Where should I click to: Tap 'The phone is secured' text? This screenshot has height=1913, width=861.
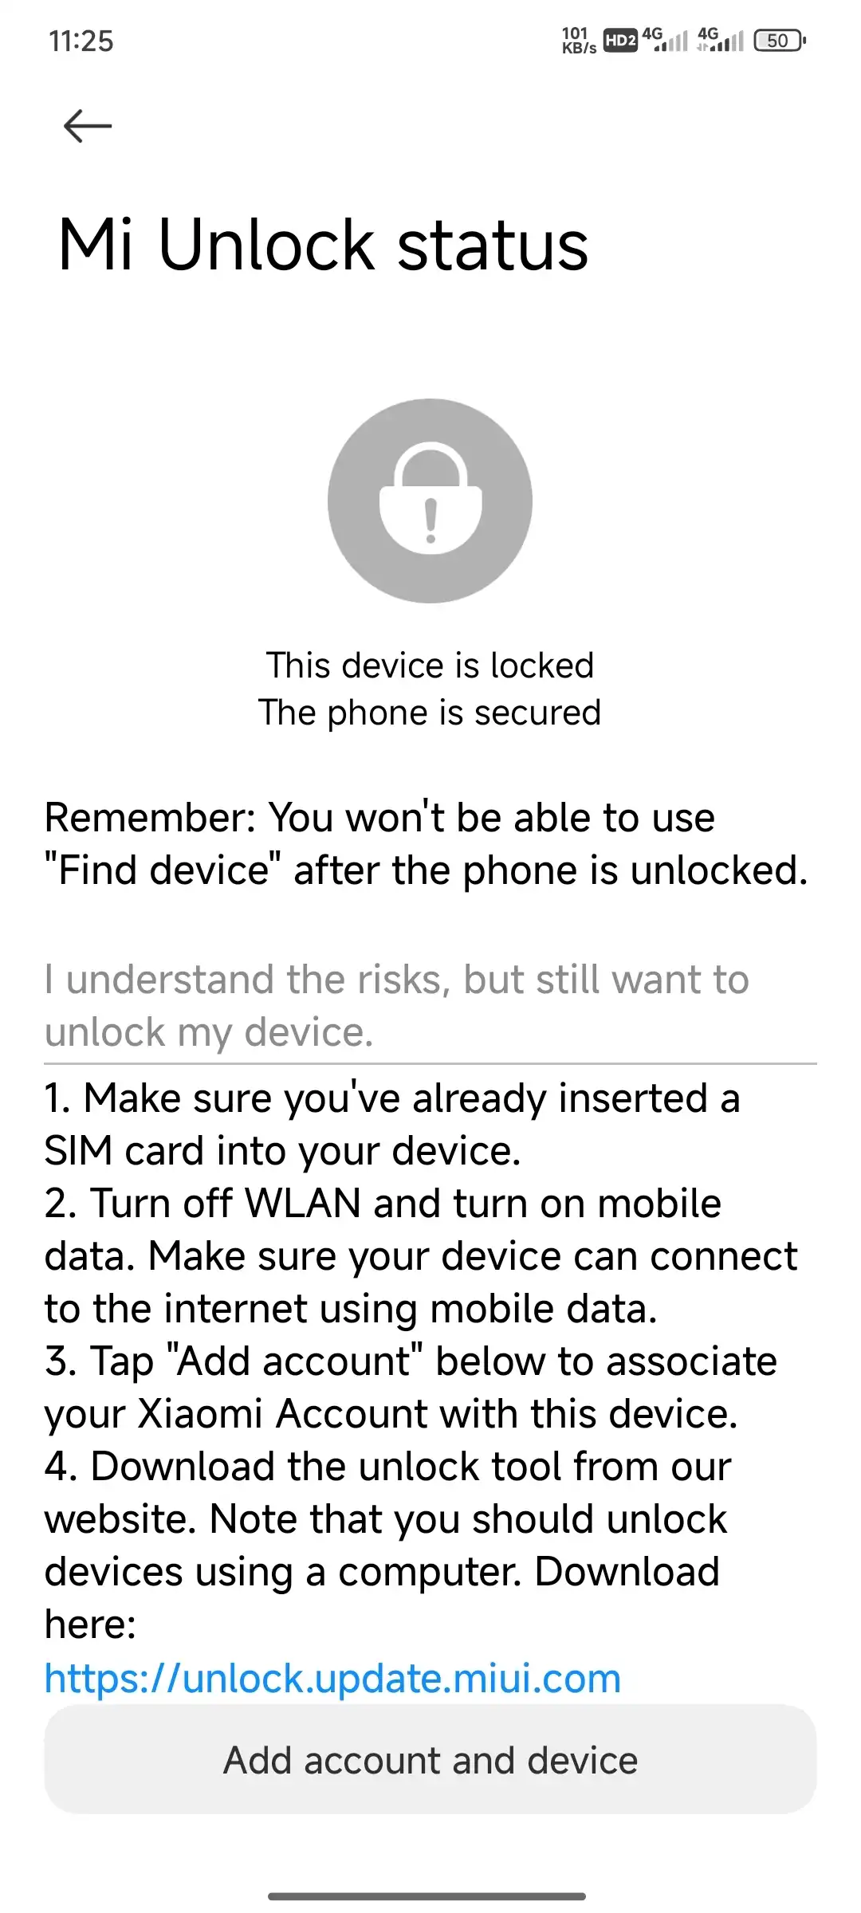pos(431,713)
